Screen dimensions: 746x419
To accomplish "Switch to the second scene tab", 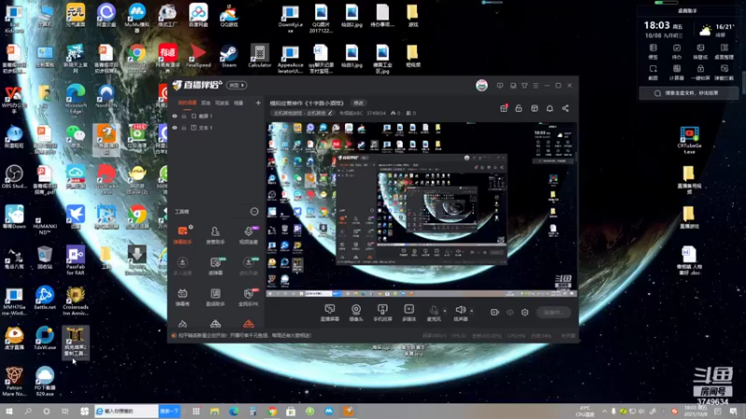I will coord(205,102).
